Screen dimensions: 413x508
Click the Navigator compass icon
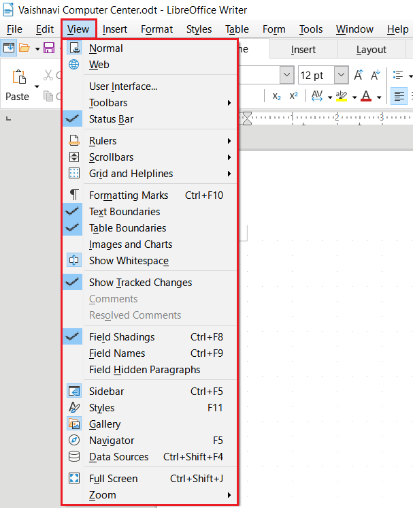pos(74,440)
